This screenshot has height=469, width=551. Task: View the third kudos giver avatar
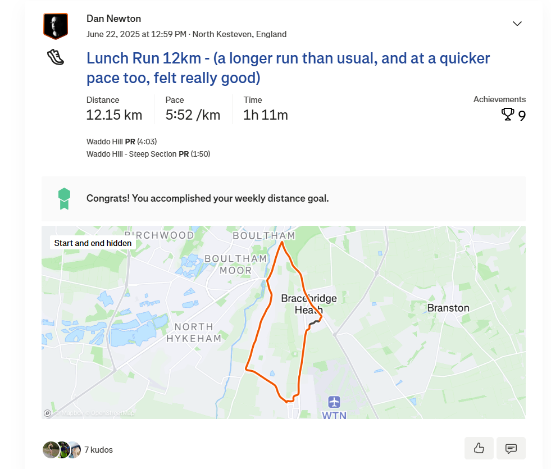[x=75, y=450]
